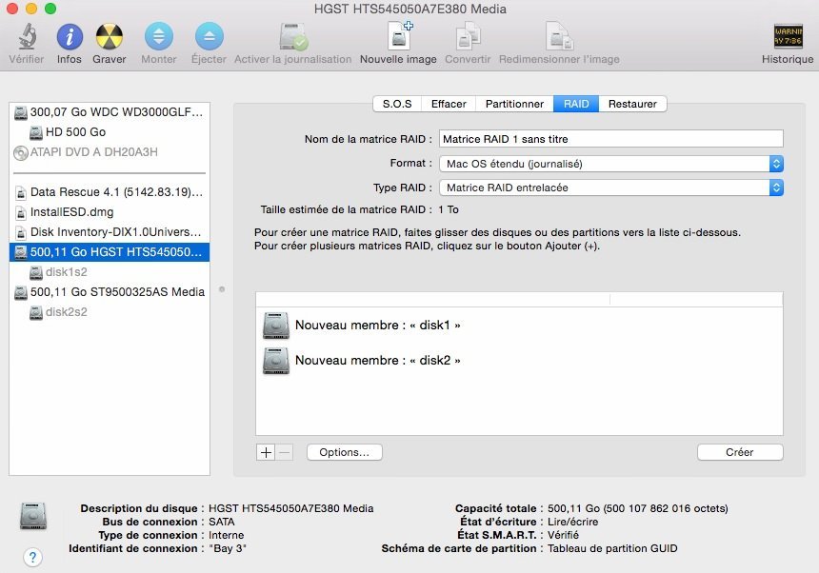Expand options with the plus button below member list
Image resolution: width=819 pixels, height=573 pixels.
266,452
